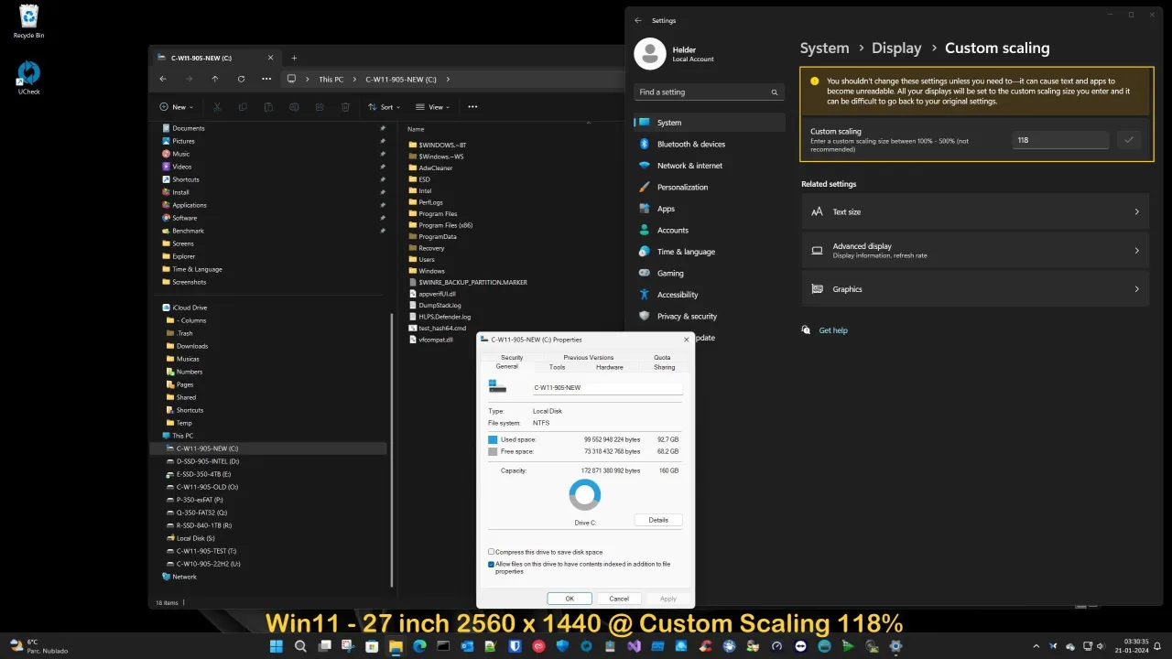Open the View dropdown menu
Screen dimensions: 1172x659
pos(433,107)
